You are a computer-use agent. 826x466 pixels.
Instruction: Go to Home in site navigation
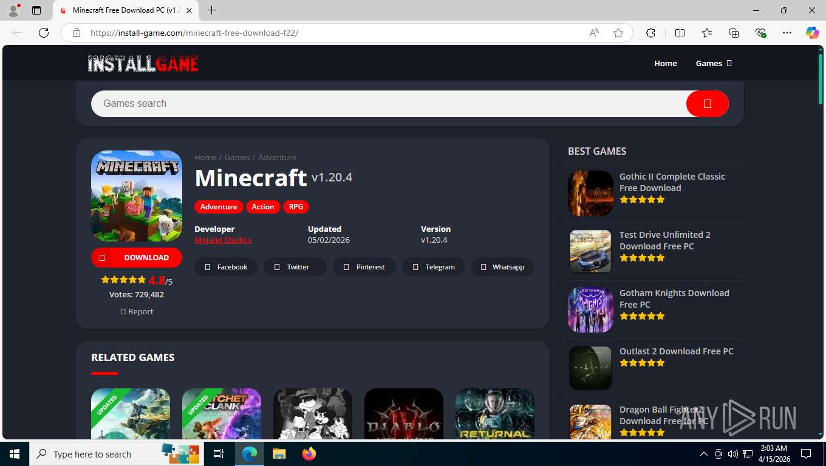pos(665,63)
